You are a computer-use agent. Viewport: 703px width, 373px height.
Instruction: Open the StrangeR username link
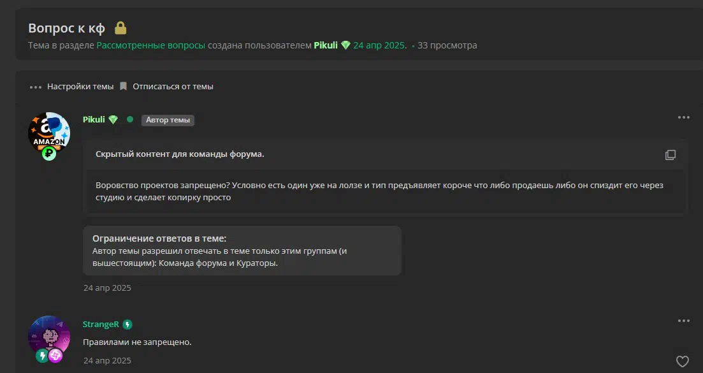pos(101,324)
